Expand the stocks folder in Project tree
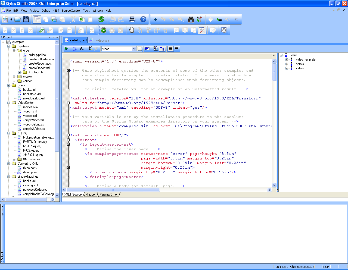The height and width of the screenshot is (270, 348). tap(14, 77)
